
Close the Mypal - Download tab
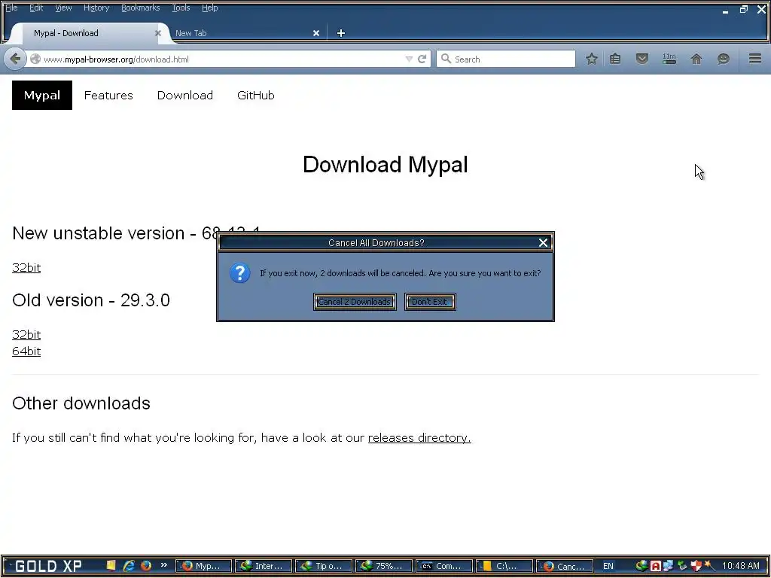point(158,33)
